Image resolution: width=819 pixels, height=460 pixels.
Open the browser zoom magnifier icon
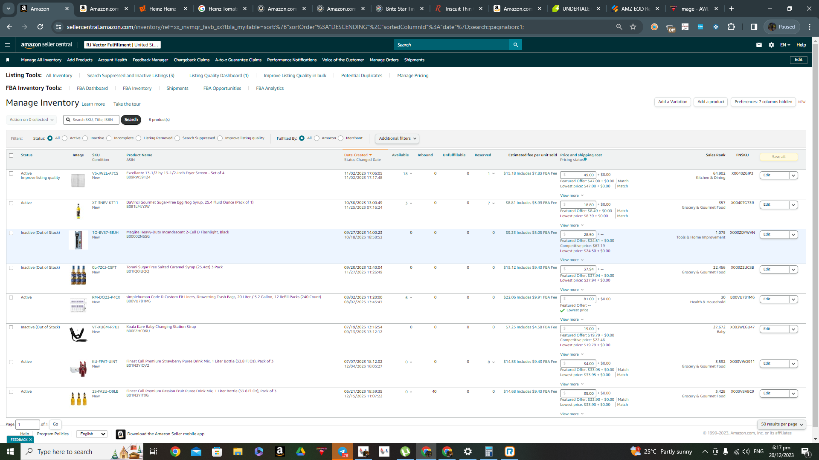coord(619,27)
